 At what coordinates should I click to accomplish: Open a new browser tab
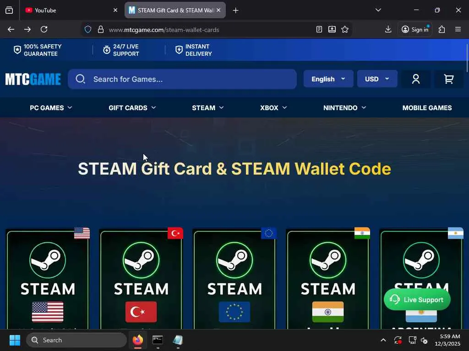point(236,11)
